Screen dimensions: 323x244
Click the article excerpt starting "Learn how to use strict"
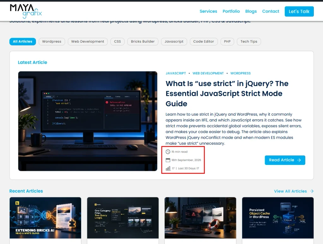(x=234, y=129)
